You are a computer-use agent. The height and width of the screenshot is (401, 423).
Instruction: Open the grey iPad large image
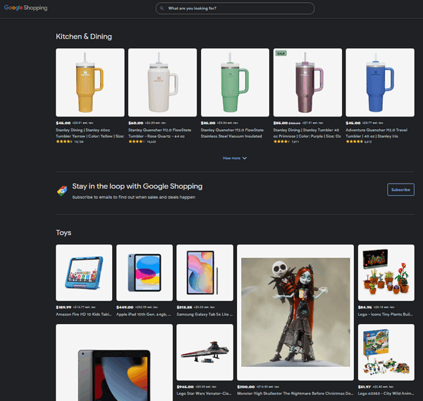tap(114, 363)
